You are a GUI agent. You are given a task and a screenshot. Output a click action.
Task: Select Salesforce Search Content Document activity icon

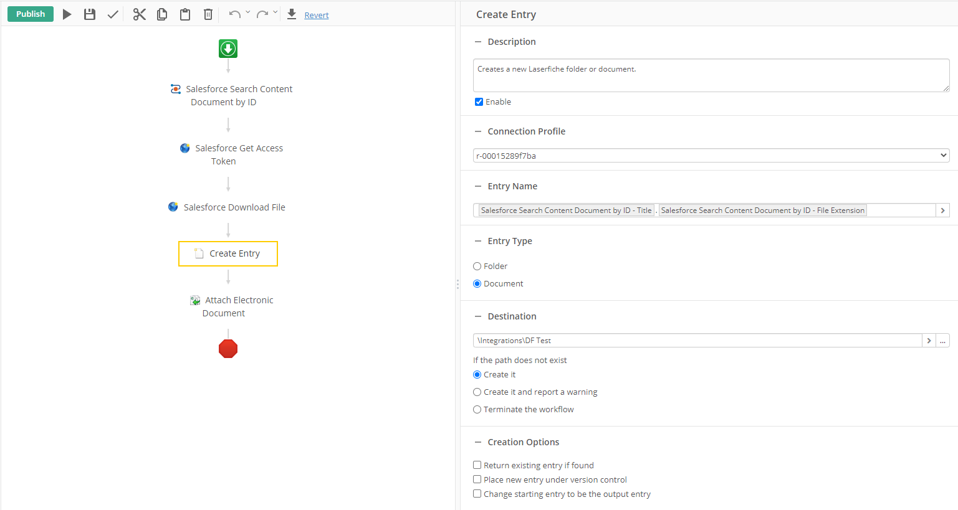[x=176, y=89]
